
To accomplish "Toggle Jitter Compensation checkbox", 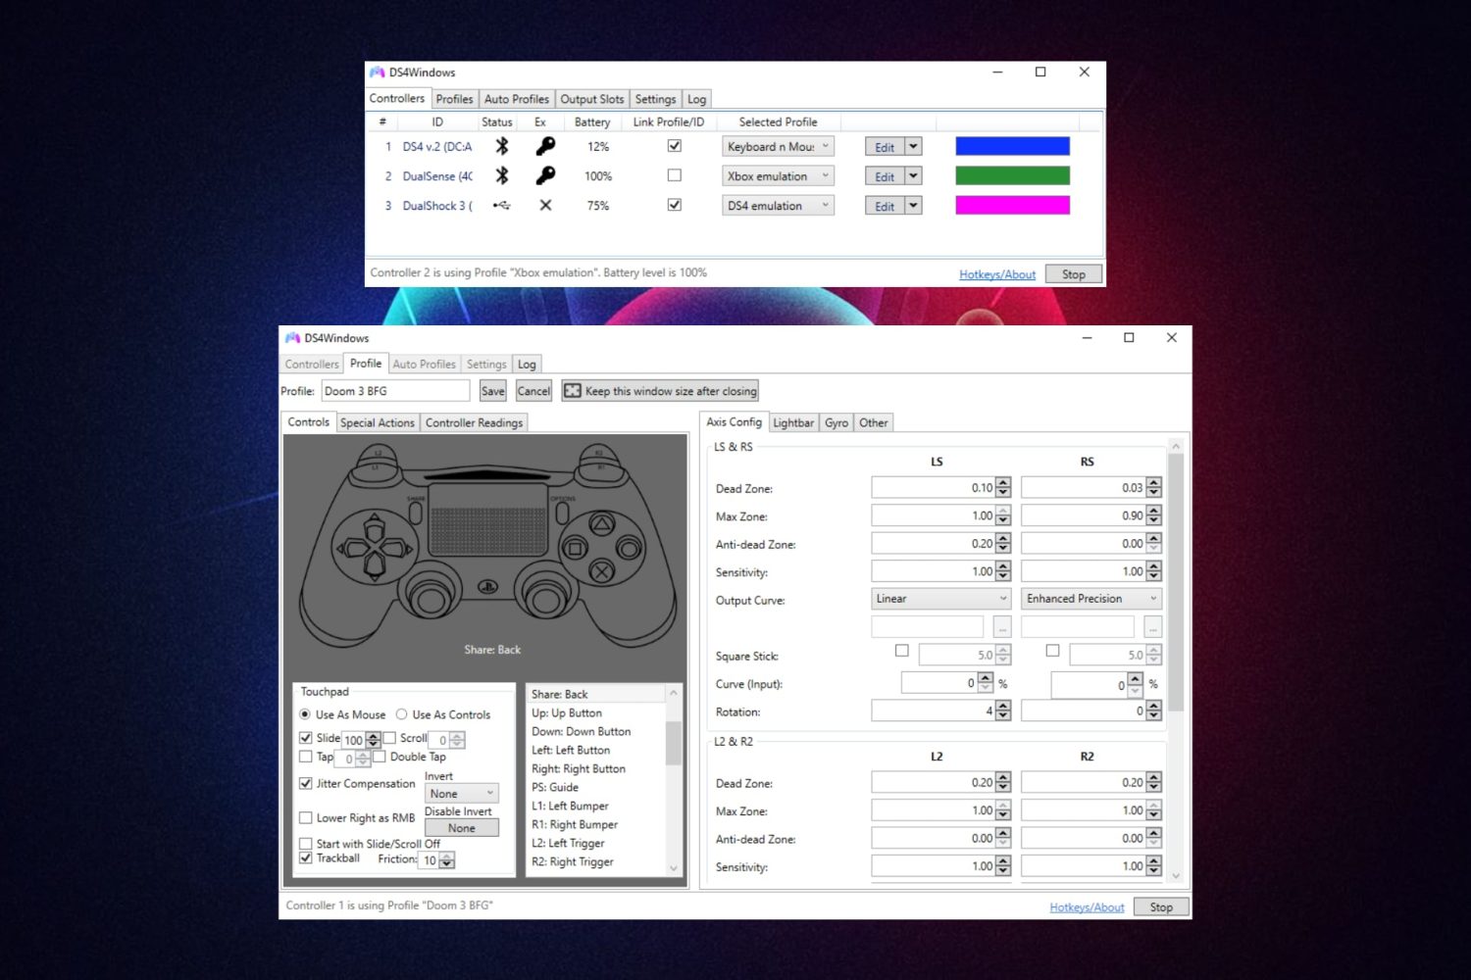I will tap(305, 783).
